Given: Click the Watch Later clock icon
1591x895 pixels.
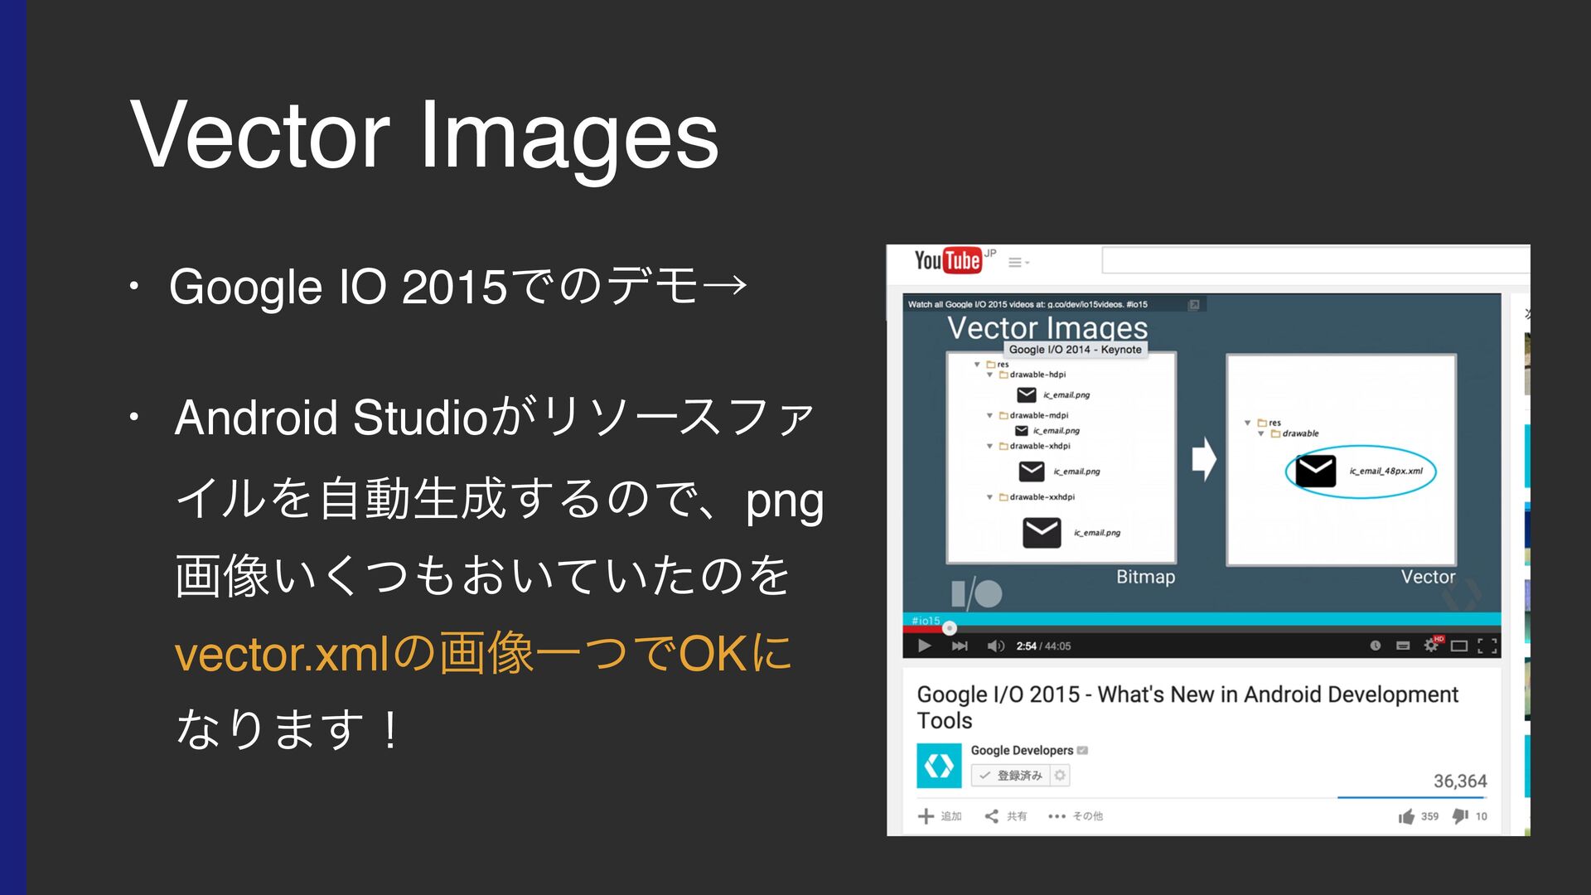Looking at the screenshot, I should click(1376, 646).
